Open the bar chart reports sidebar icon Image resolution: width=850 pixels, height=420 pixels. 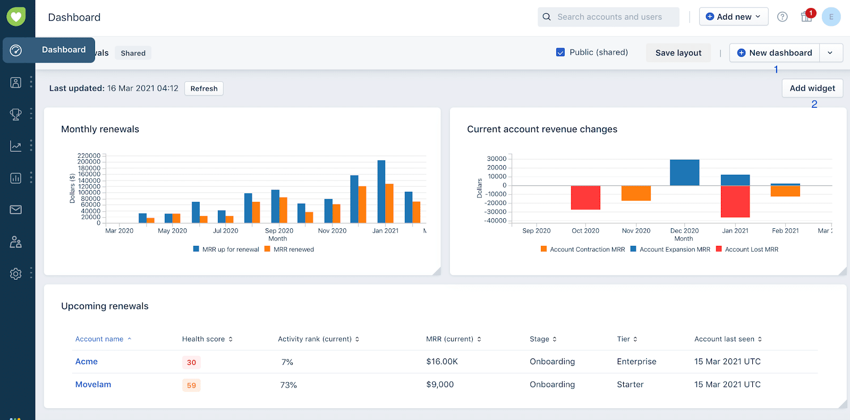[x=16, y=178]
